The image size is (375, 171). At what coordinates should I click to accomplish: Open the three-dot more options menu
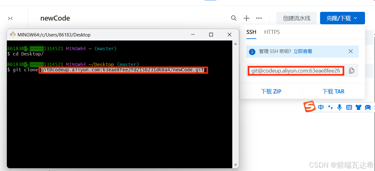[x=259, y=18]
